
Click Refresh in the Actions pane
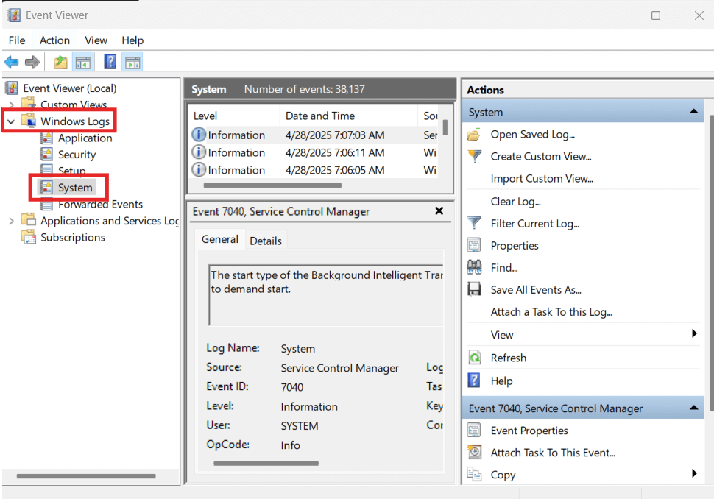508,357
